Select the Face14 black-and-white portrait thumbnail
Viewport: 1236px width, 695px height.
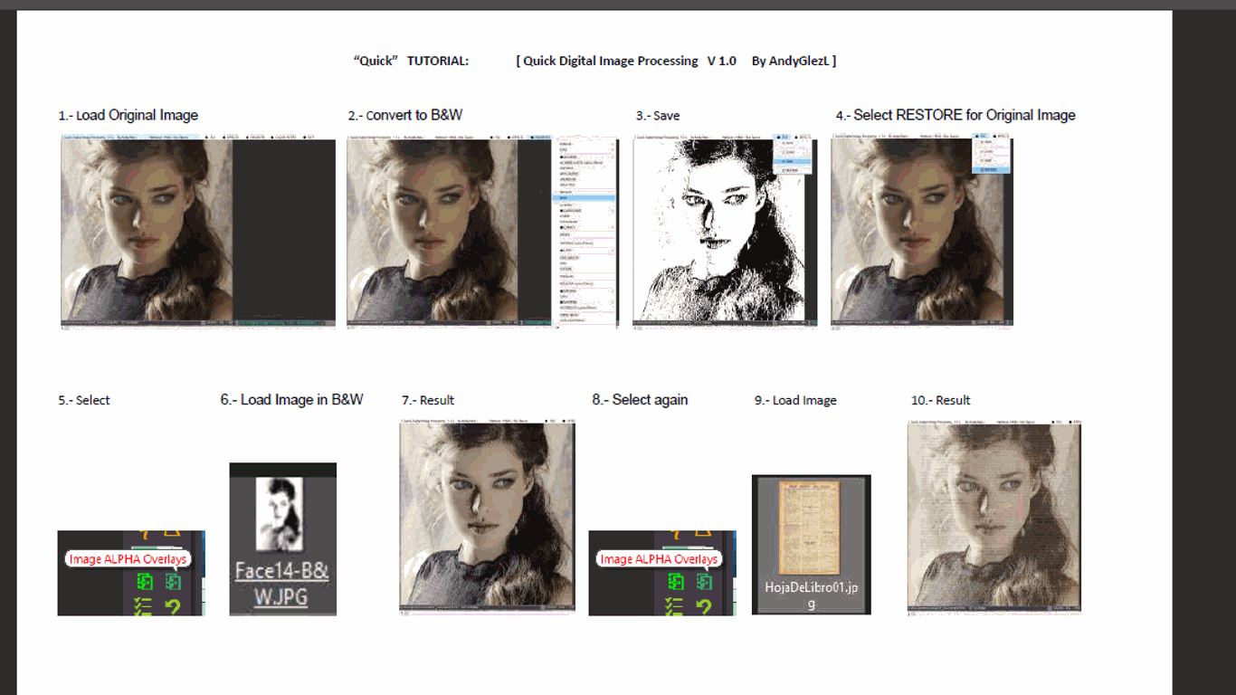point(279,514)
